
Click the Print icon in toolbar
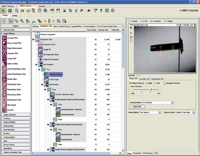click(x=88, y=11)
